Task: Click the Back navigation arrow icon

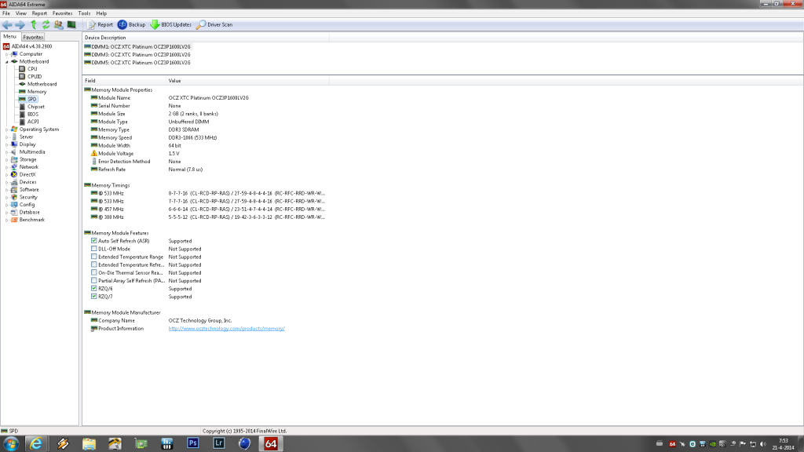Action: [7, 25]
